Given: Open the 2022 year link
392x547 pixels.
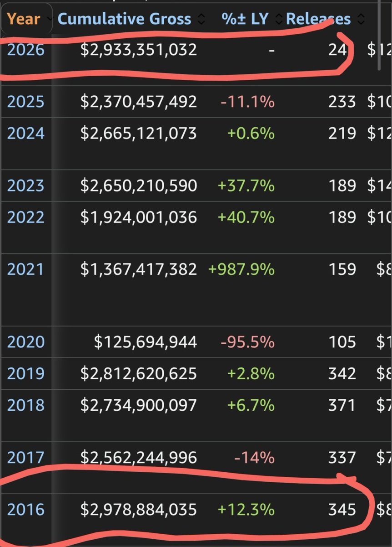Looking at the screenshot, I should tap(25, 217).
